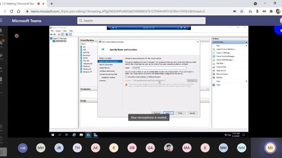Select NEWTESTVM server in Hyper-V tree
The width and height of the screenshot is (282, 158).
pyautogui.click(x=61, y=41)
